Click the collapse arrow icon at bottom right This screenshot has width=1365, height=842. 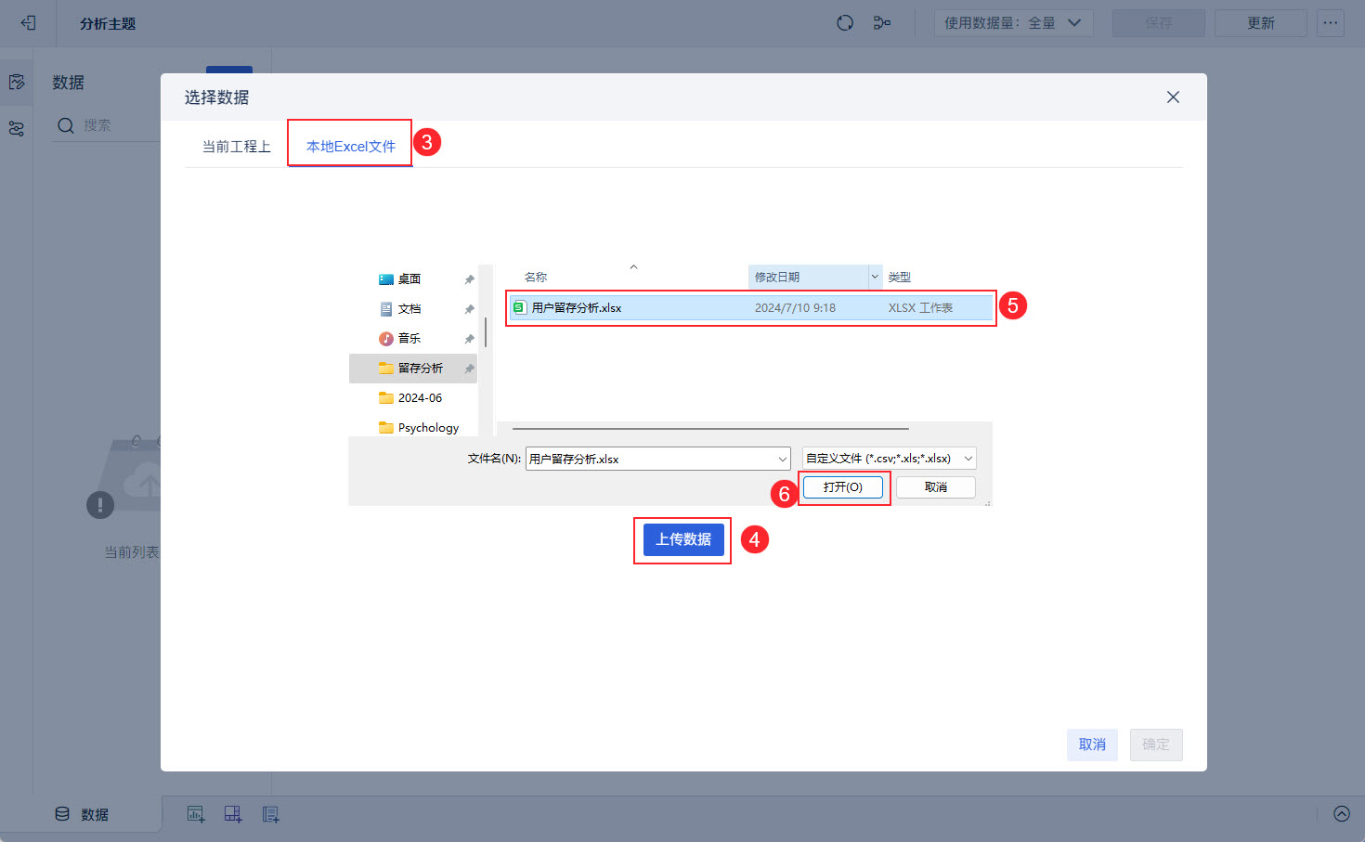pyautogui.click(x=1342, y=814)
